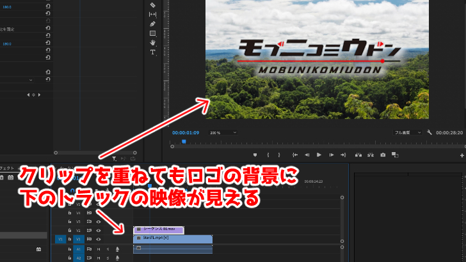Solo the A1 audio track

click(x=108, y=249)
